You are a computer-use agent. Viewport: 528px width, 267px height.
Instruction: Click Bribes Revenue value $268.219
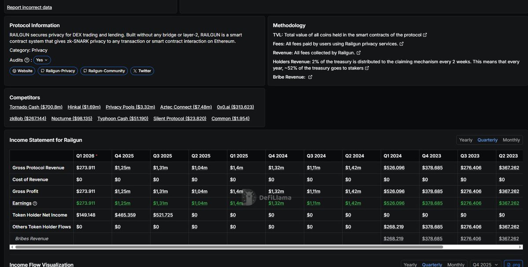pos(393,238)
